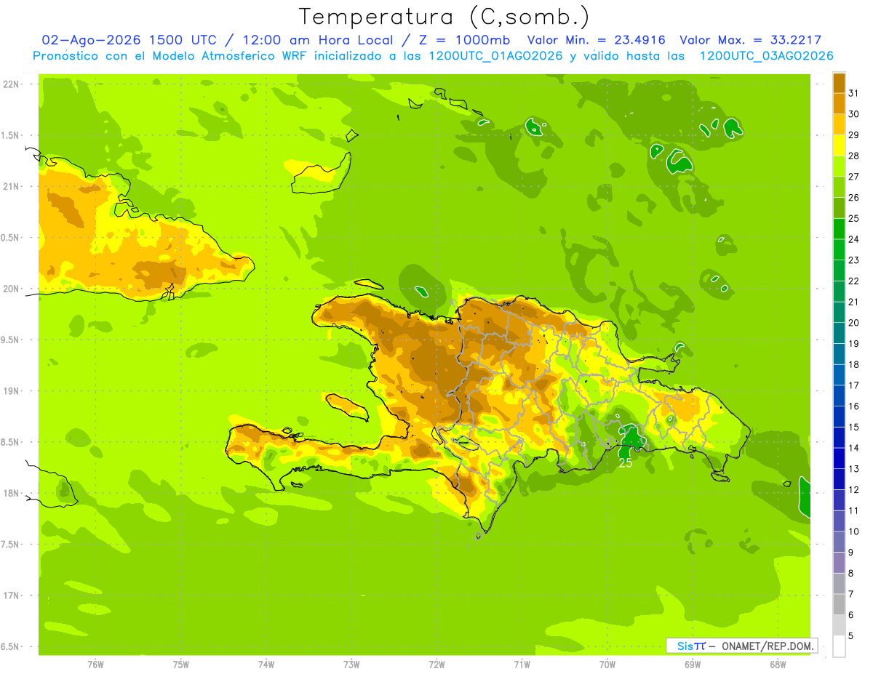This screenshot has height=674, width=873.
Task: Click the '72W' longitude axis label
Action: [x=436, y=665]
